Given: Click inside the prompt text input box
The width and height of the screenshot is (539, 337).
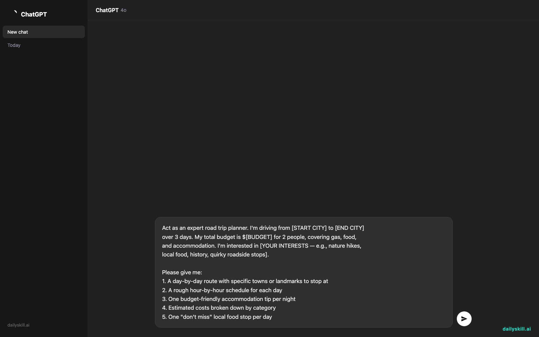Looking at the screenshot, I should [304, 272].
